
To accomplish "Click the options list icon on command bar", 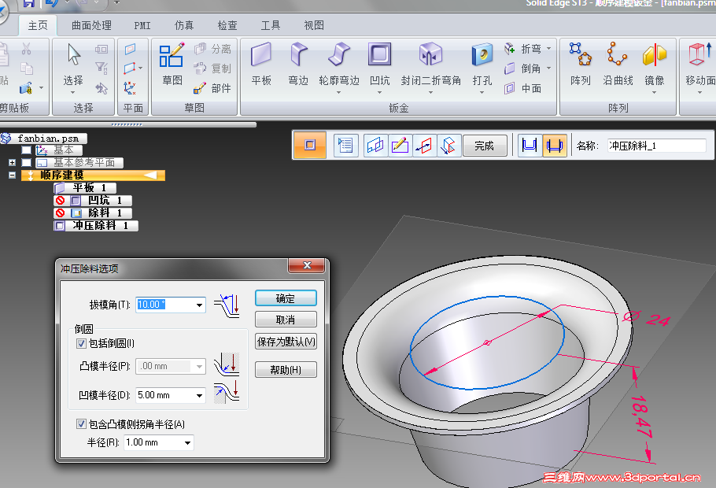I will click(x=345, y=146).
